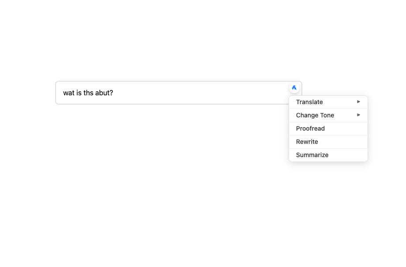Shorten text using the Summarize entry
This screenshot has width=406, height=267.
pos(312,155)
